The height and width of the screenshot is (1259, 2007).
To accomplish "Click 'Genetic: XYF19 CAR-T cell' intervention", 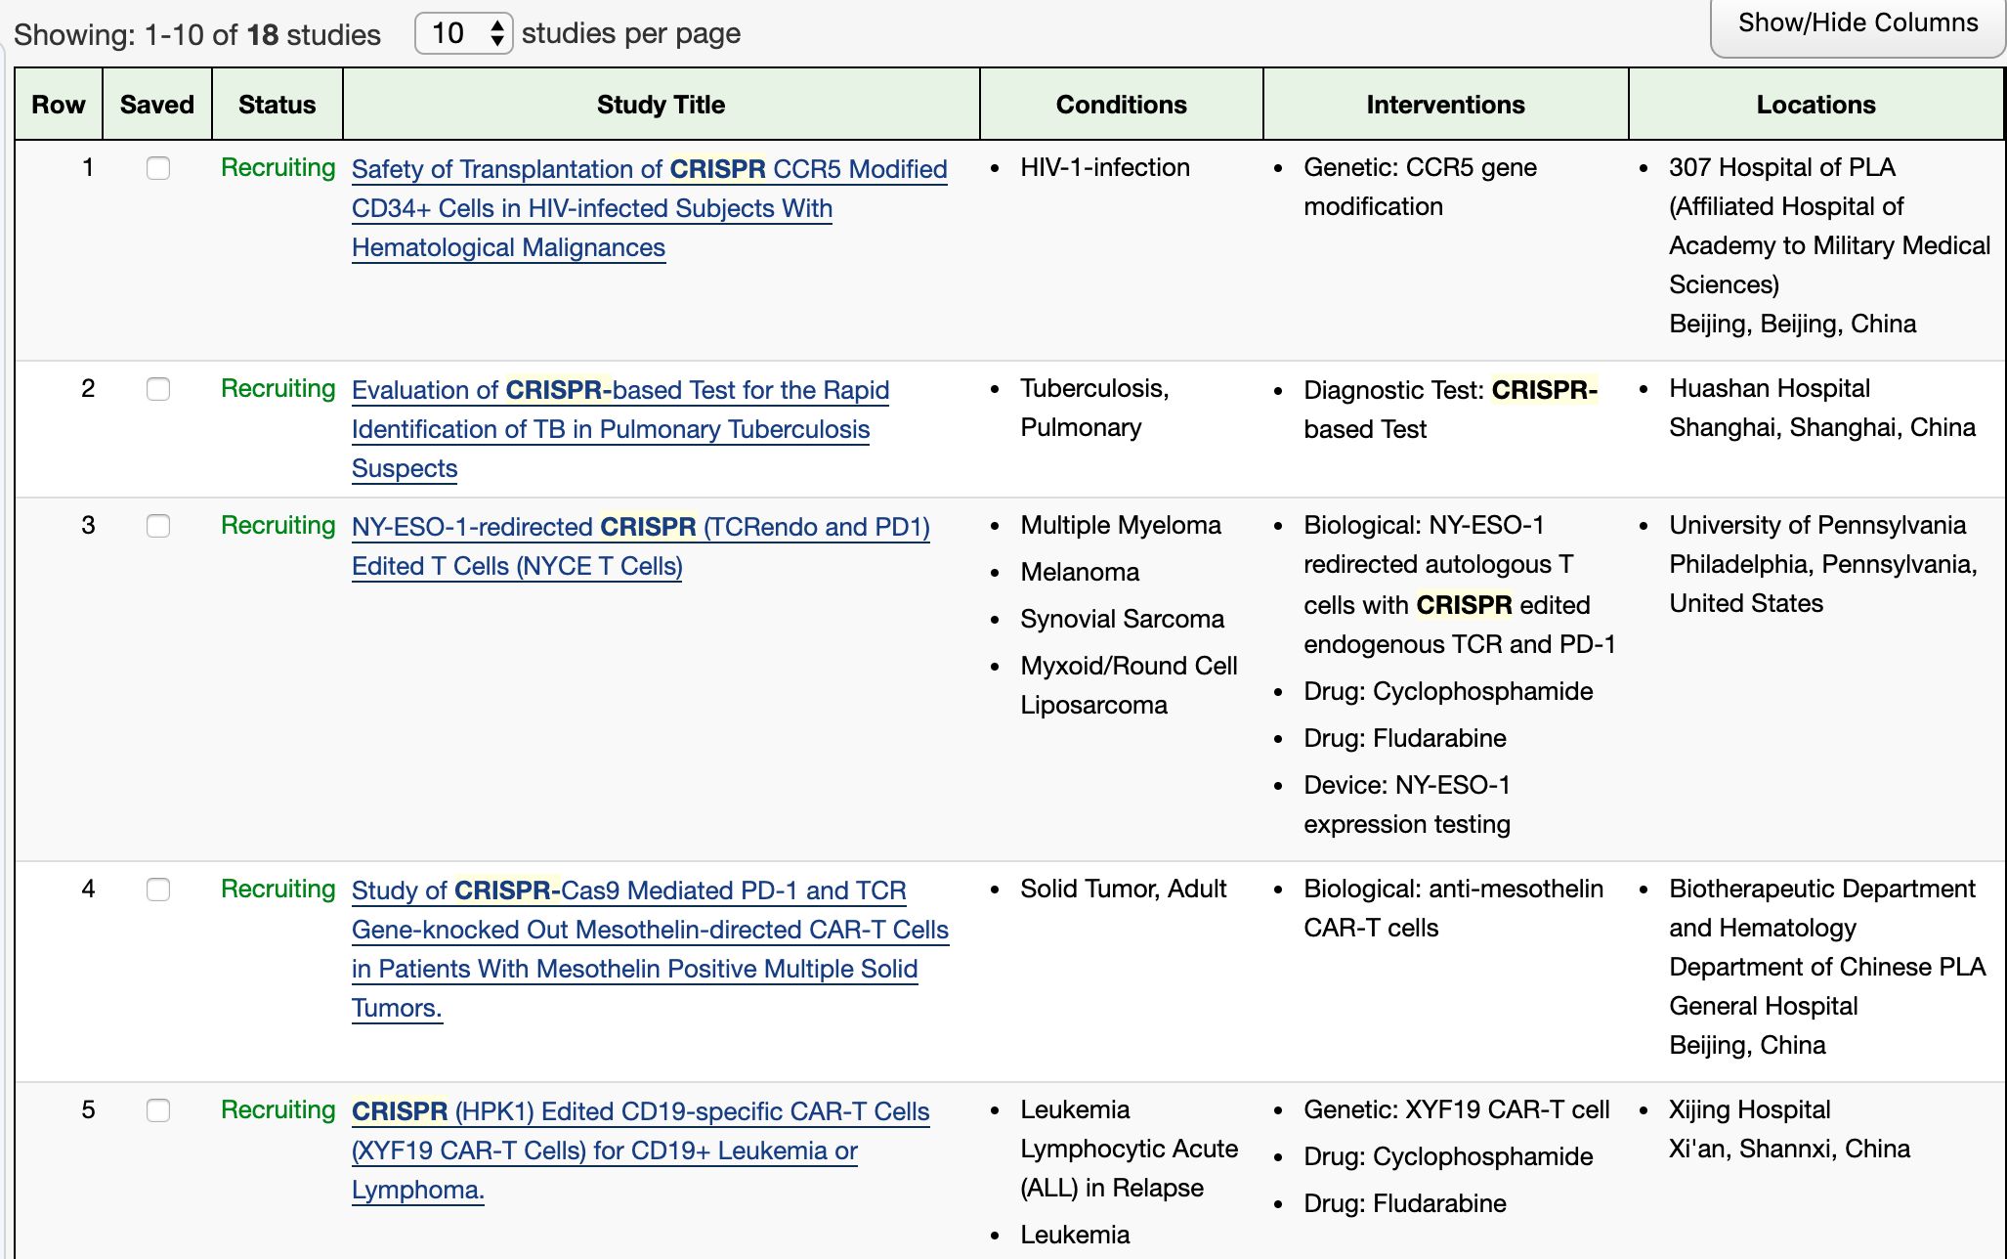I will point(1456,1109).
